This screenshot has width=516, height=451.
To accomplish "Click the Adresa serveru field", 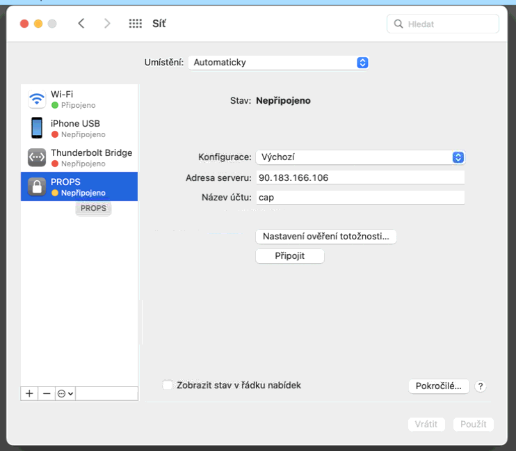I will pyautogui.click(x=360, y=177).
